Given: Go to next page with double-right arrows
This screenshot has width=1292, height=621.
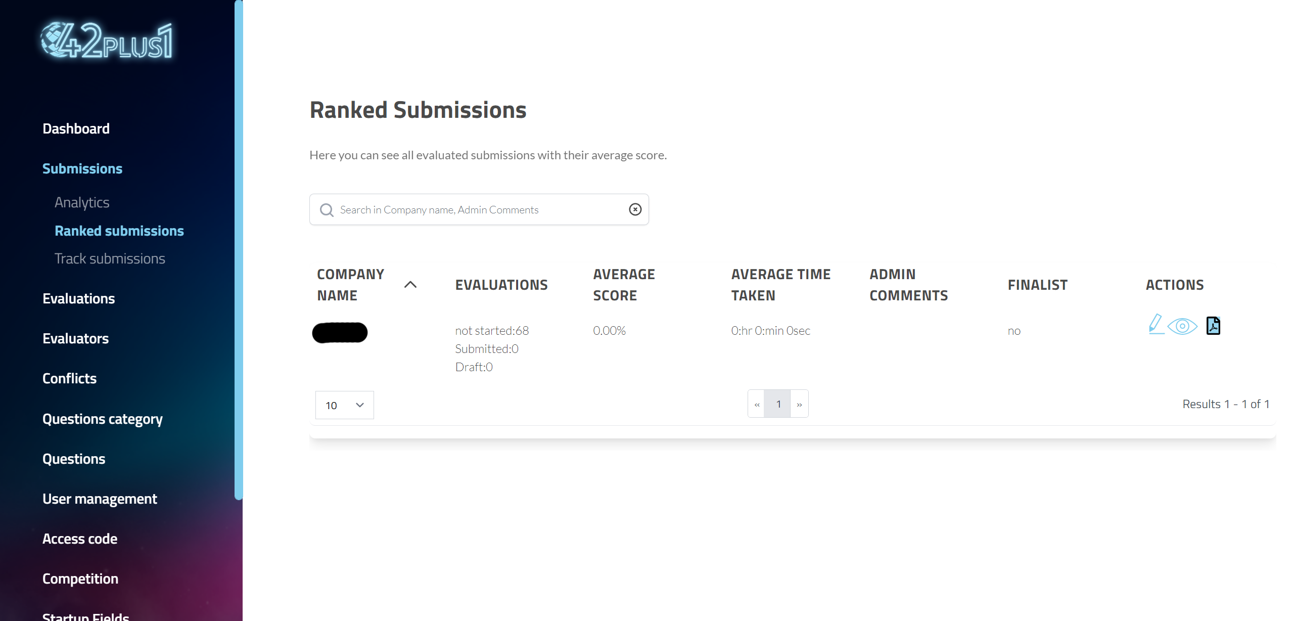Looking at the screenshot, I should [799, 404].
